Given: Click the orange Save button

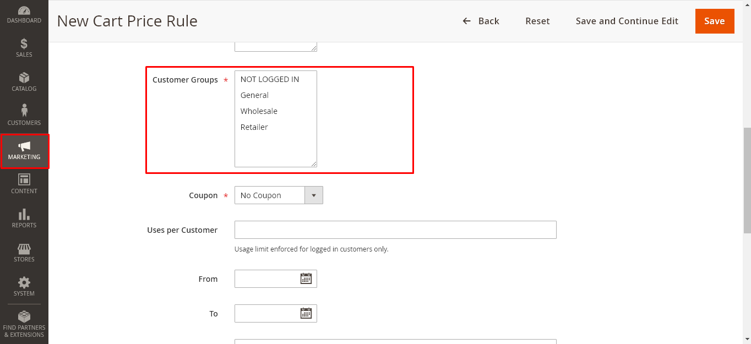Looking at the screenshot, I should (x=714, y=21).
